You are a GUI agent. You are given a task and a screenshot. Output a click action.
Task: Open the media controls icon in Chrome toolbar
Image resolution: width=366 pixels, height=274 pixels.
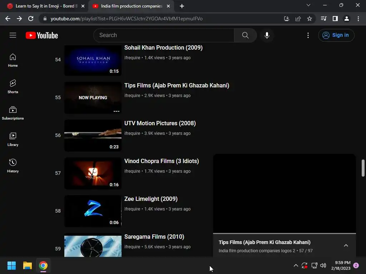click(324, 19)
